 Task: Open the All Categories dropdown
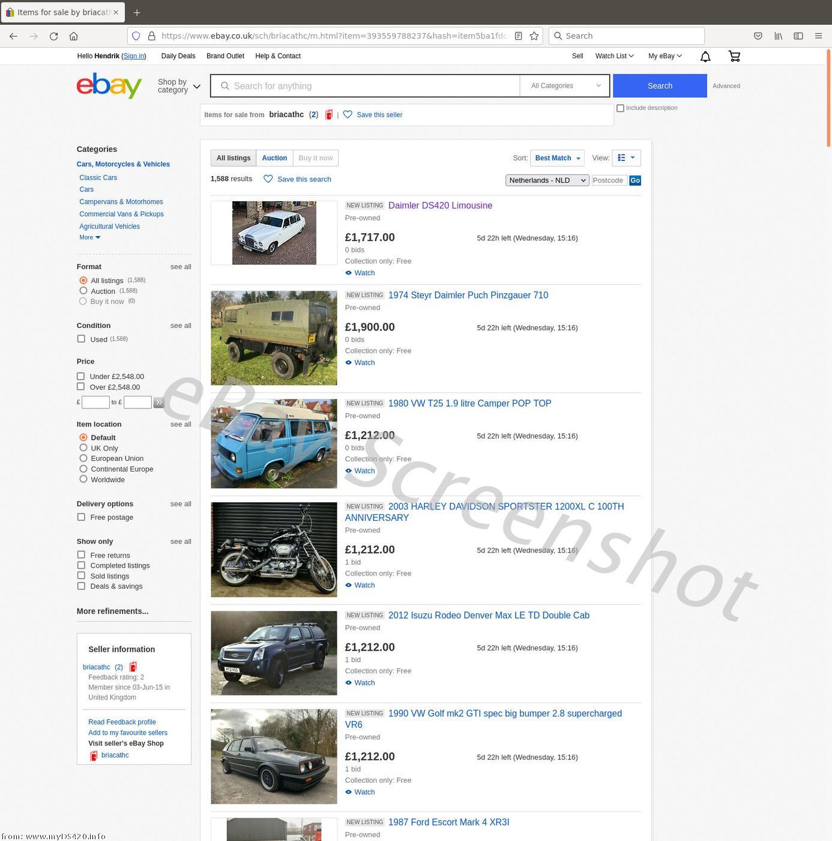coord(565,86)
